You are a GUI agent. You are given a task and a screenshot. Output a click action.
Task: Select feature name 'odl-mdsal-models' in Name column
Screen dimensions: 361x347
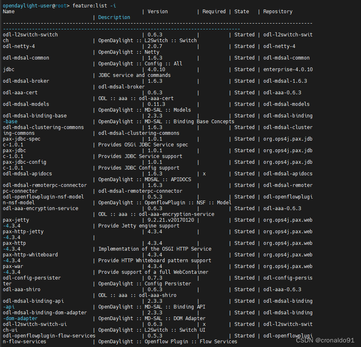pos(26,104)
